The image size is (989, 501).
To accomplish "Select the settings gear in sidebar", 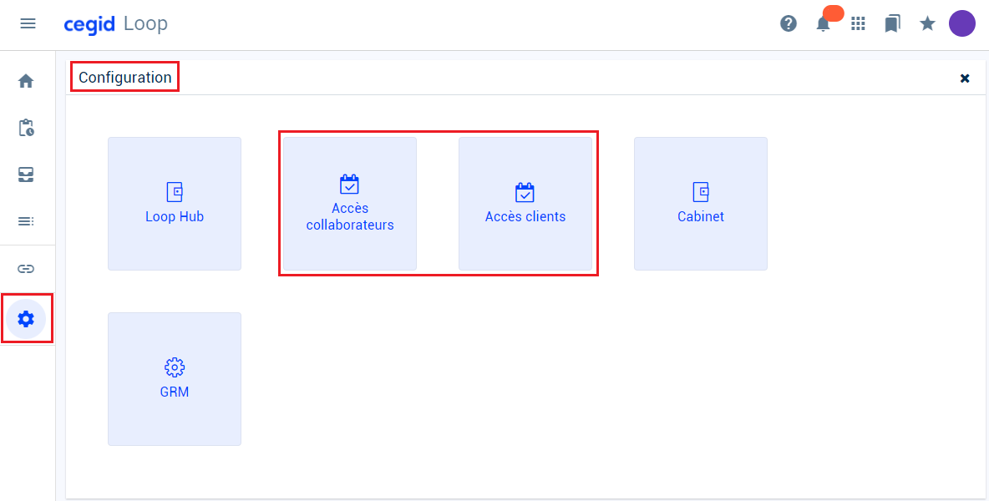I will tap(26, 319).
